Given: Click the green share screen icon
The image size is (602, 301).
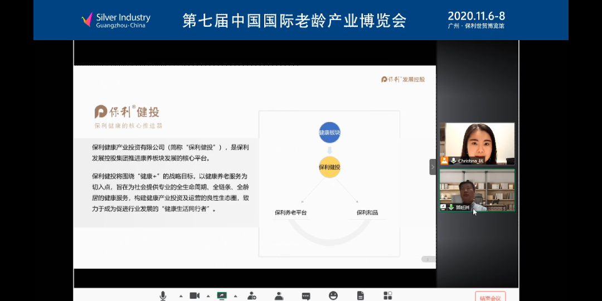Looking at the screenshot, I should (x=222, y=295).
